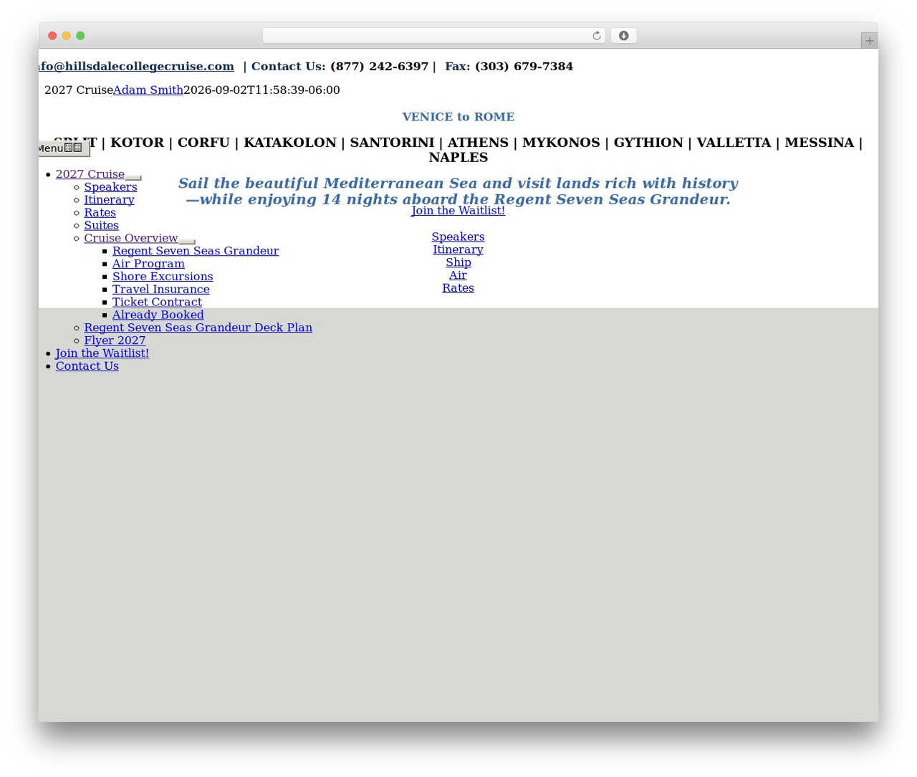The height and width of the screenshot is (777, 917).
Task: Open the Cruise Overview menu item
Action: click(131, 238)
